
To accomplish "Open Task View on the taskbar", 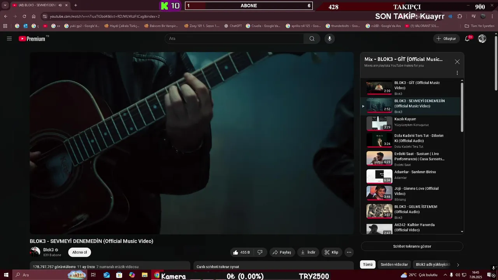I will 93,275.
